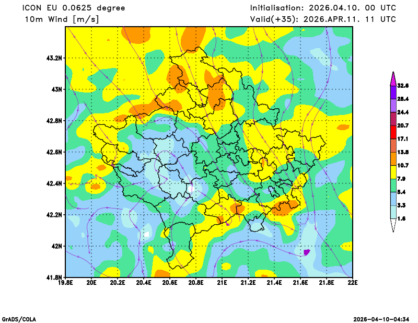Select the yellow legend swatch below 10.7
Viewport: 418px width, 323px height.
click(392, 172)
